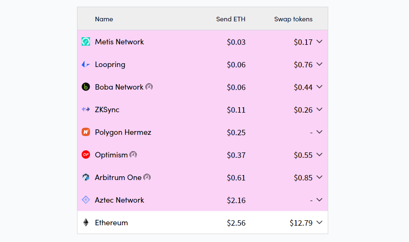Sort by the Send ETH column header
The height and width of the screenshot is (242, 409).
[231, 19]
